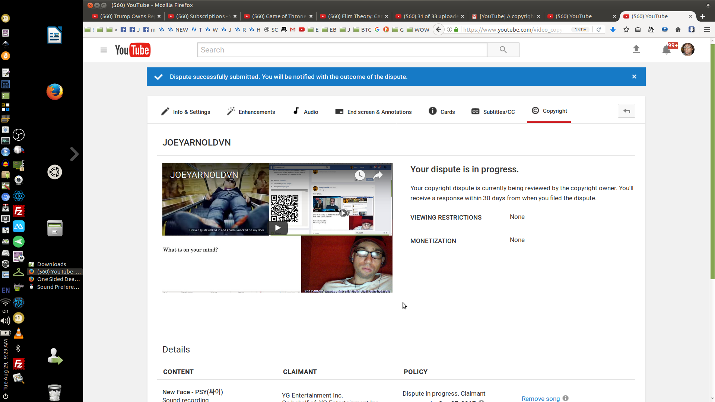The width and height of the screenshot is (715, 402).
Task: Click the Firefox URL address bar
Action: [513, 29]
